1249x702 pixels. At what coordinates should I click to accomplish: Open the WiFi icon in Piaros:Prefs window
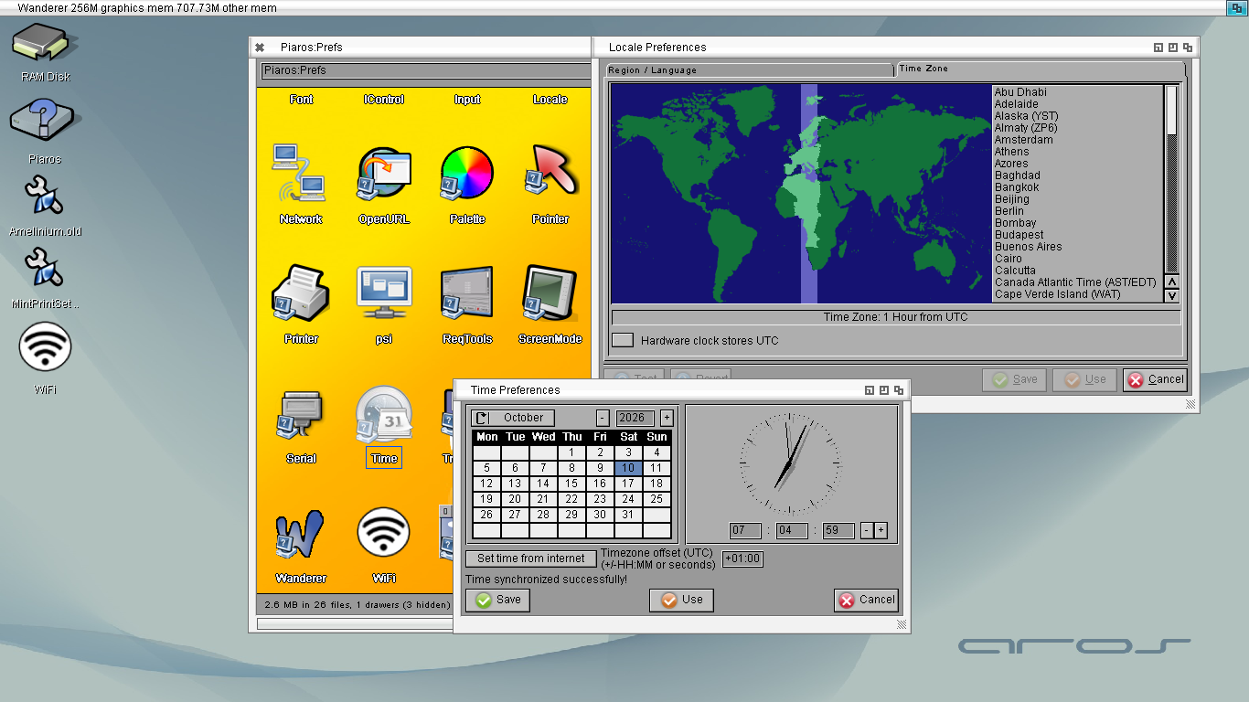384,533
